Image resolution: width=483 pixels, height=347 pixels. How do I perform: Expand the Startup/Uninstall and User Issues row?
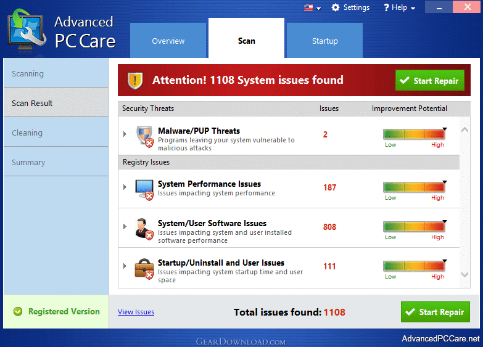point(125,266)
